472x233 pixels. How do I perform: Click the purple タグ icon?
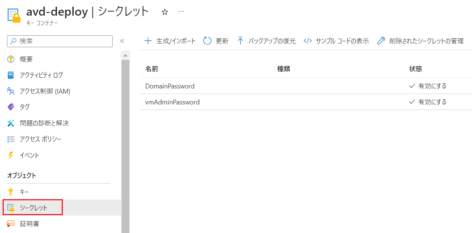pos(11,107)
